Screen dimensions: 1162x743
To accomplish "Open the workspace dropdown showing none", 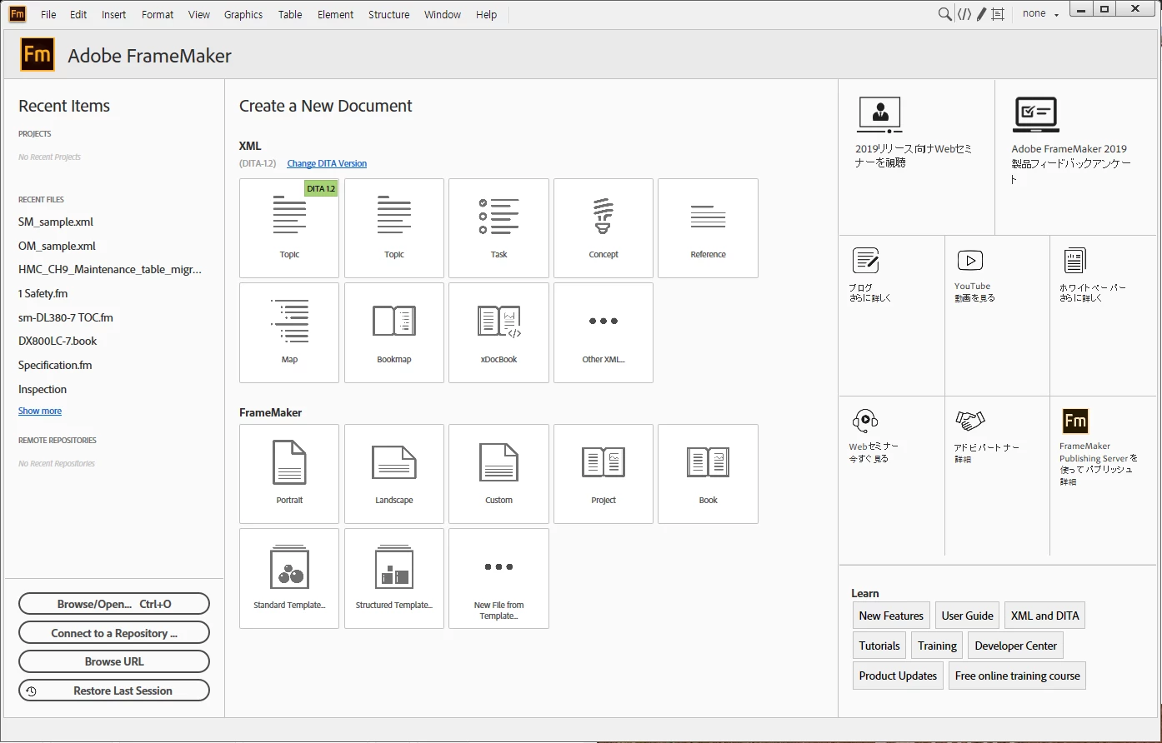I will pyautogui.click(x=1040, y=14).
